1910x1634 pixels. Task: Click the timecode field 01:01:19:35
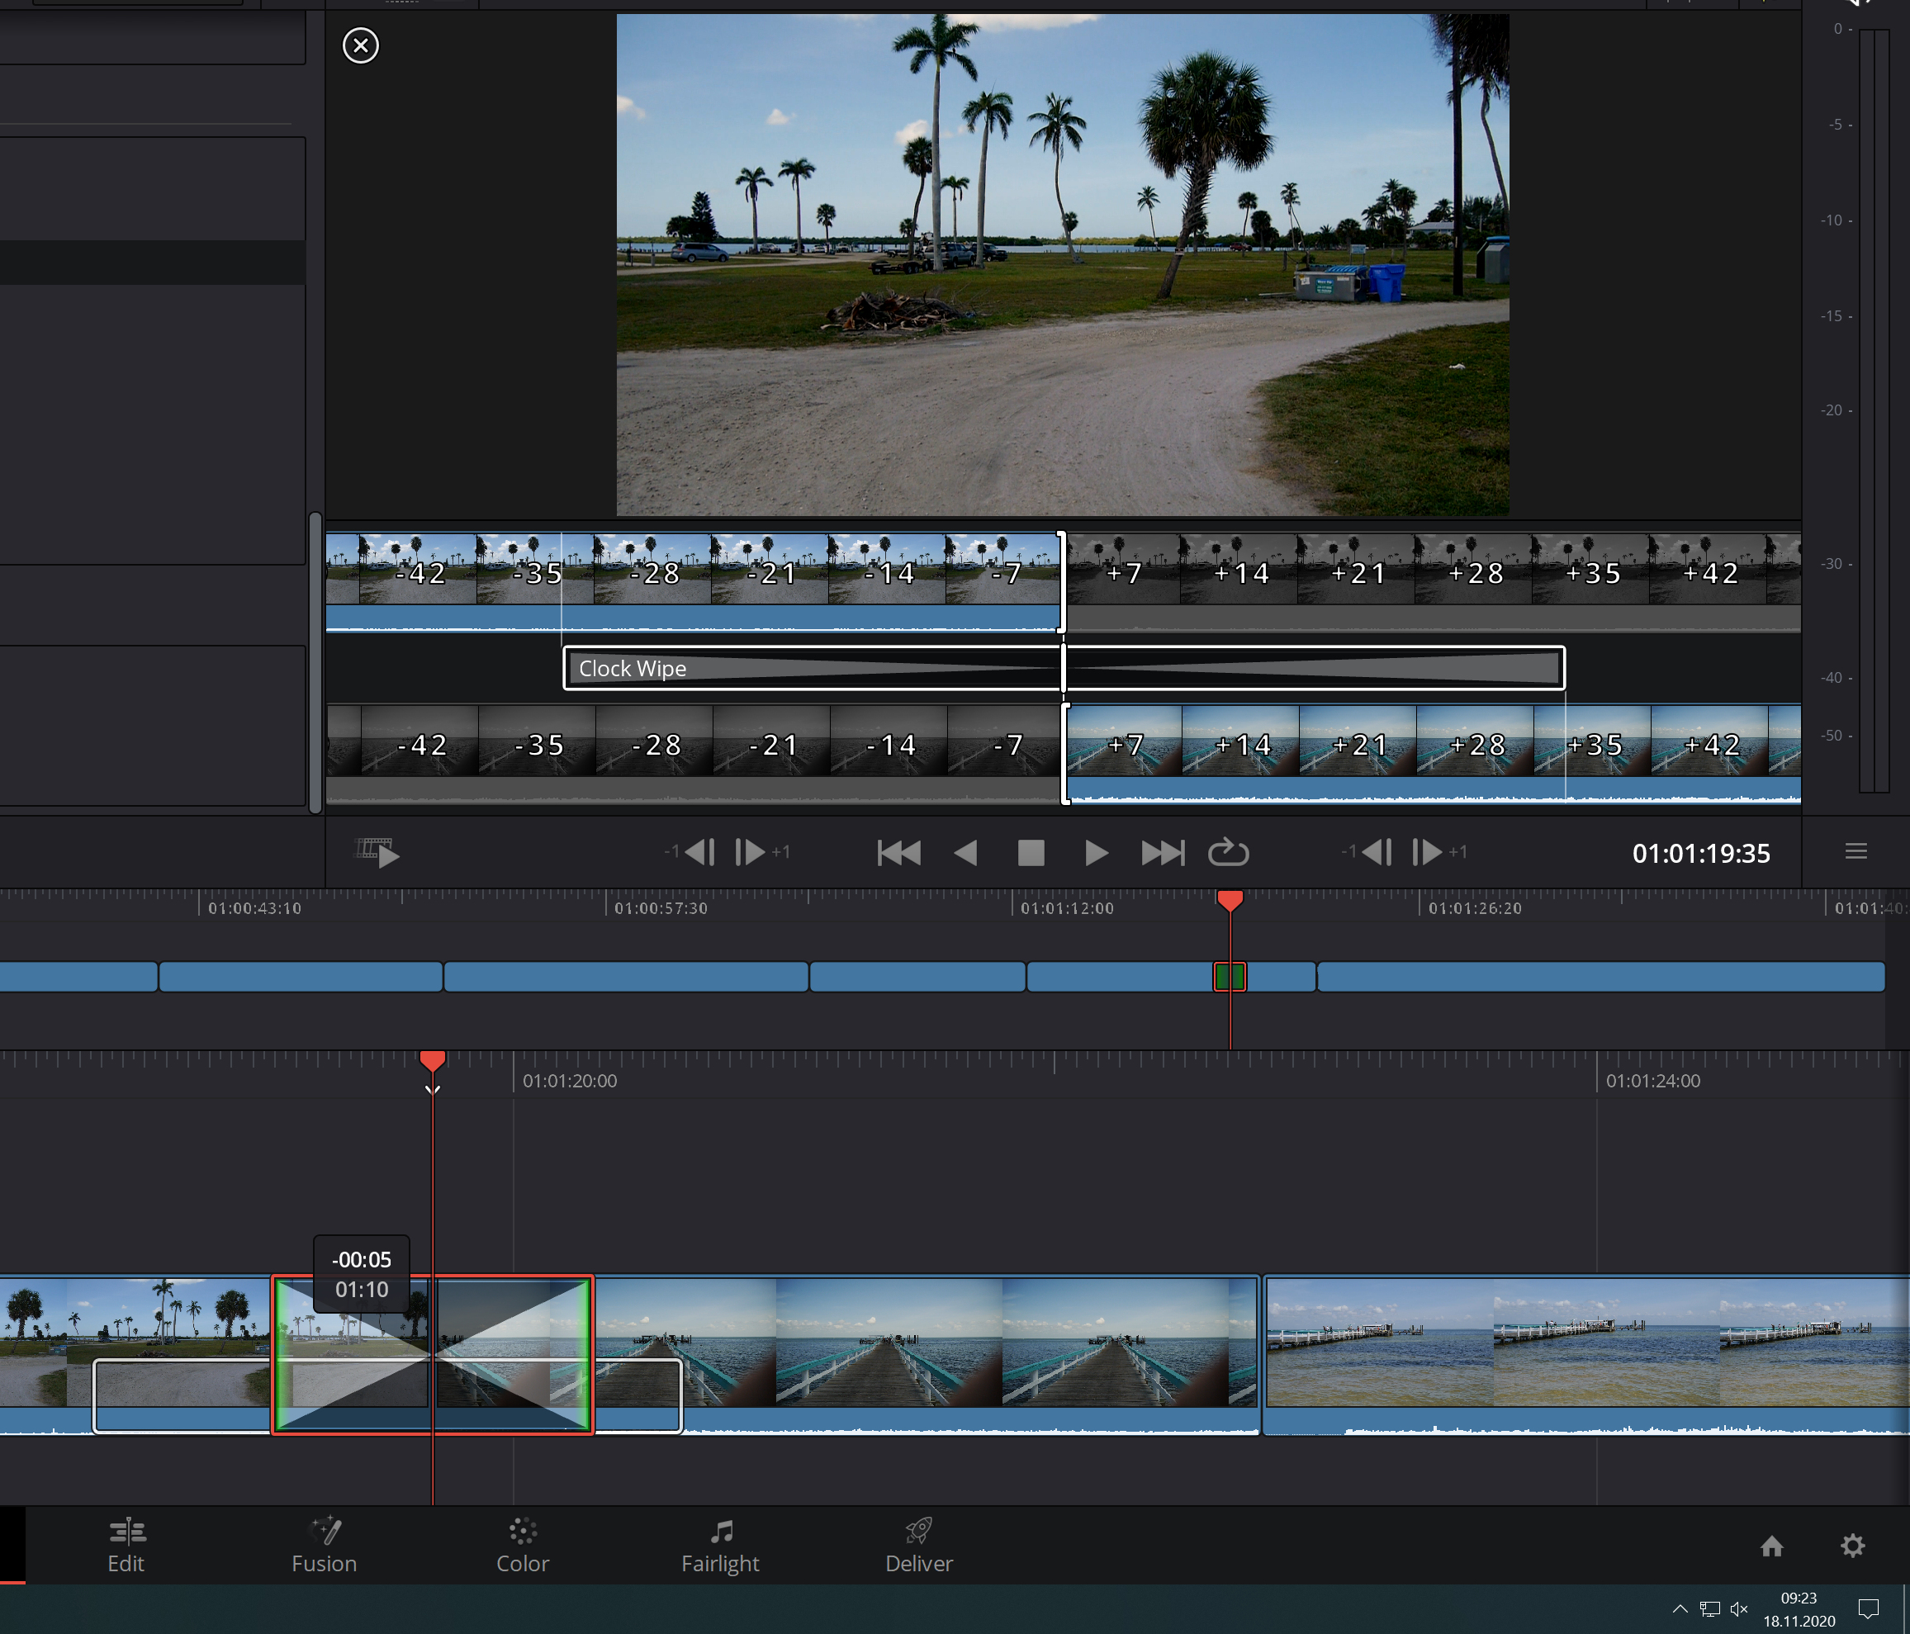1701,854
